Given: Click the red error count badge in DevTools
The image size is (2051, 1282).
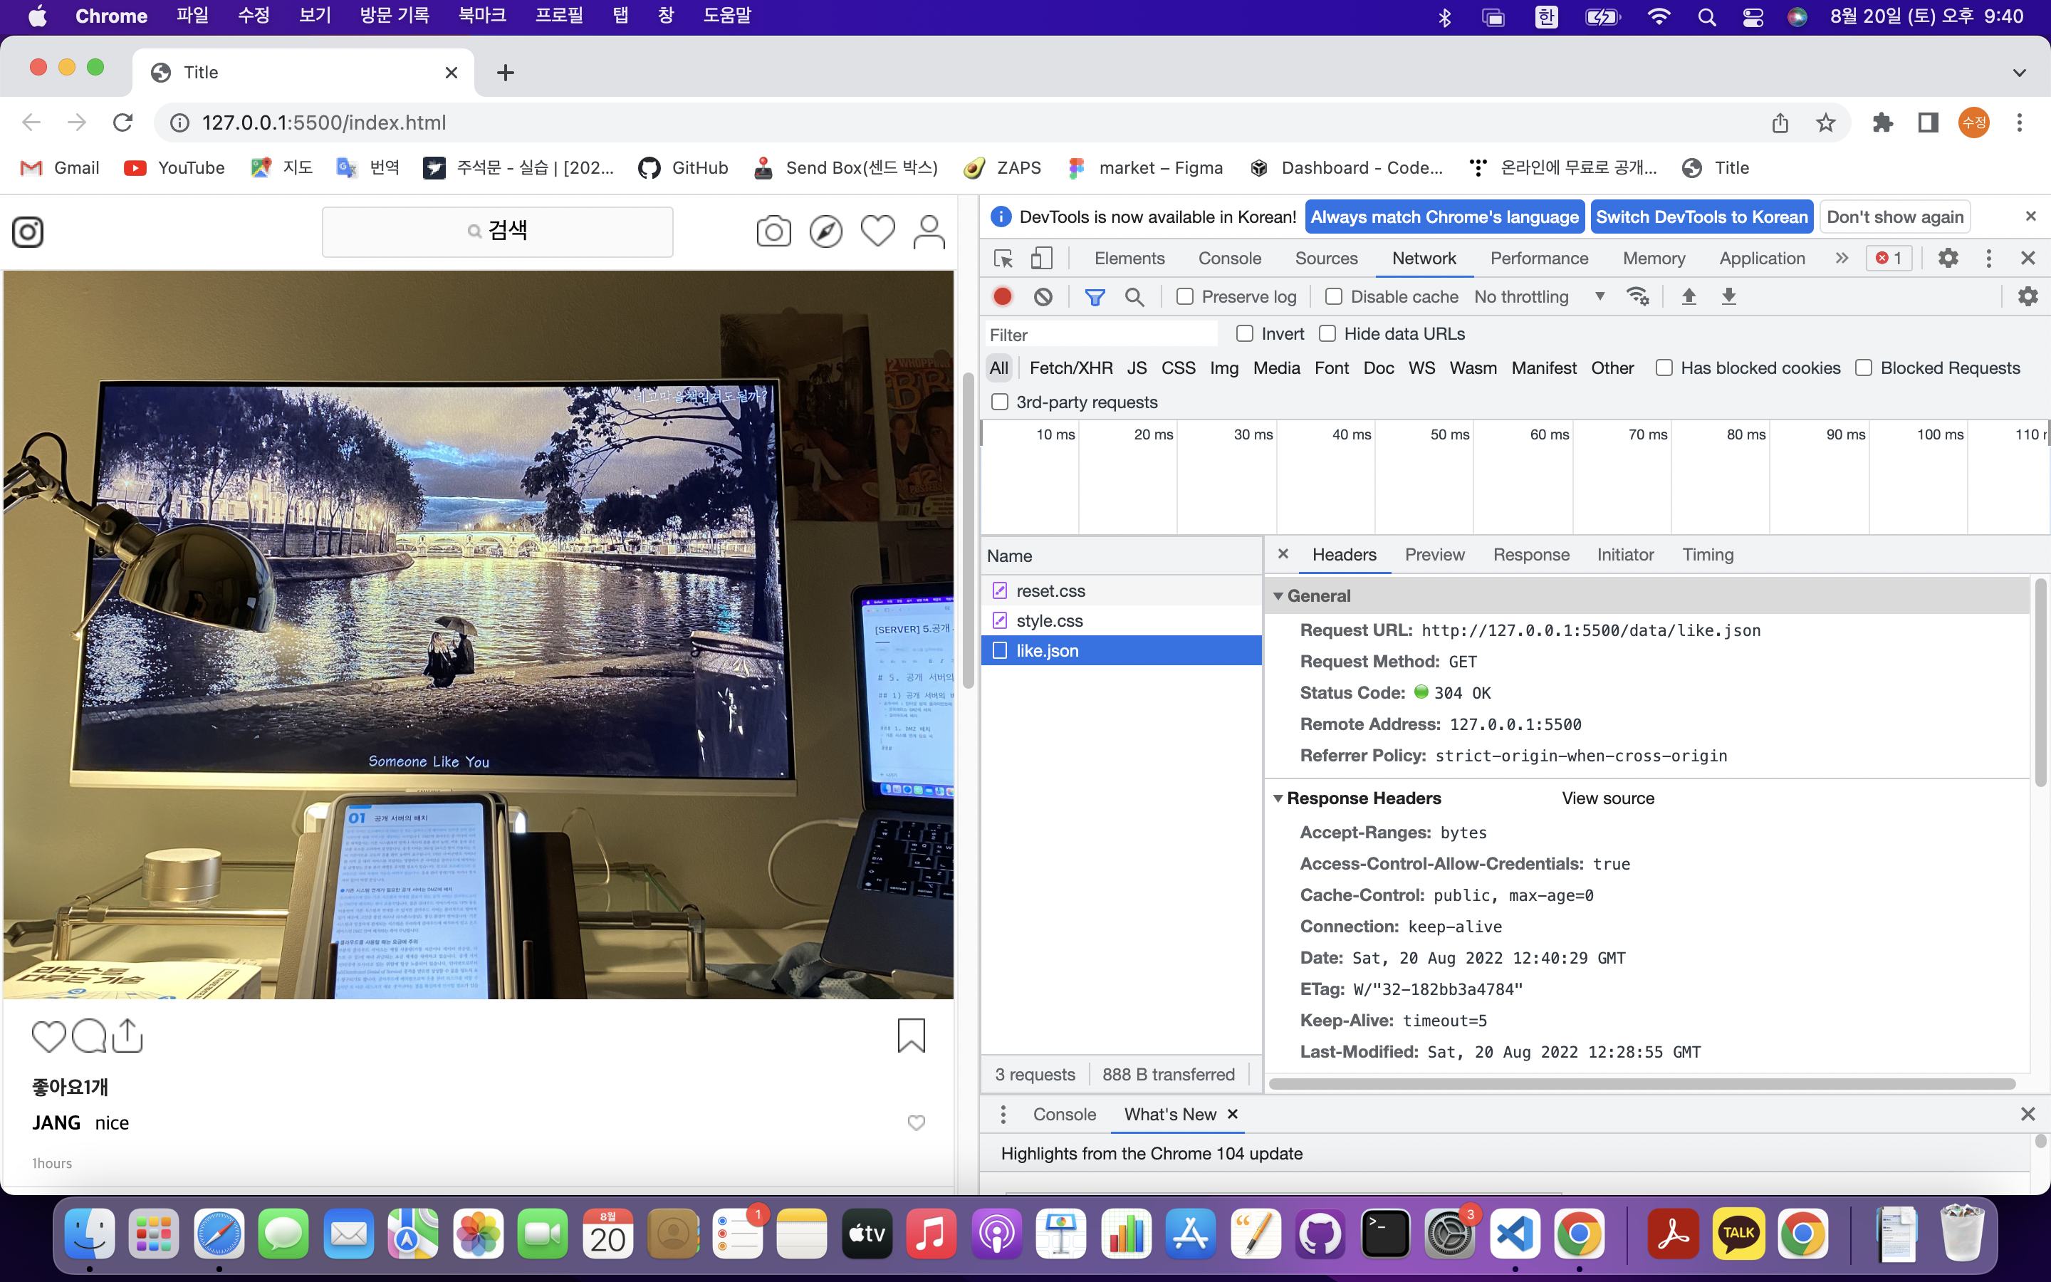Looking at the screenshot, I should 1889,258.
